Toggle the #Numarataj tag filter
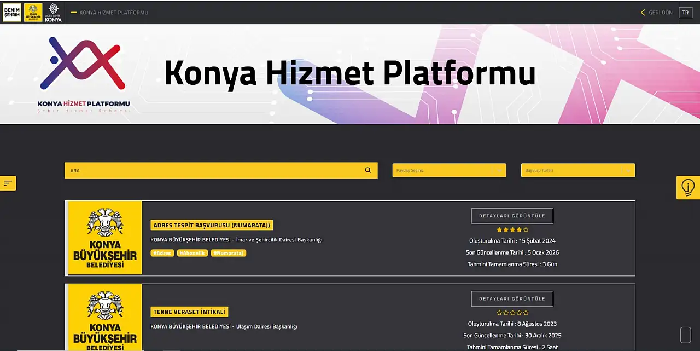Viewport: 700px width, 351px height. click(228, 252)
